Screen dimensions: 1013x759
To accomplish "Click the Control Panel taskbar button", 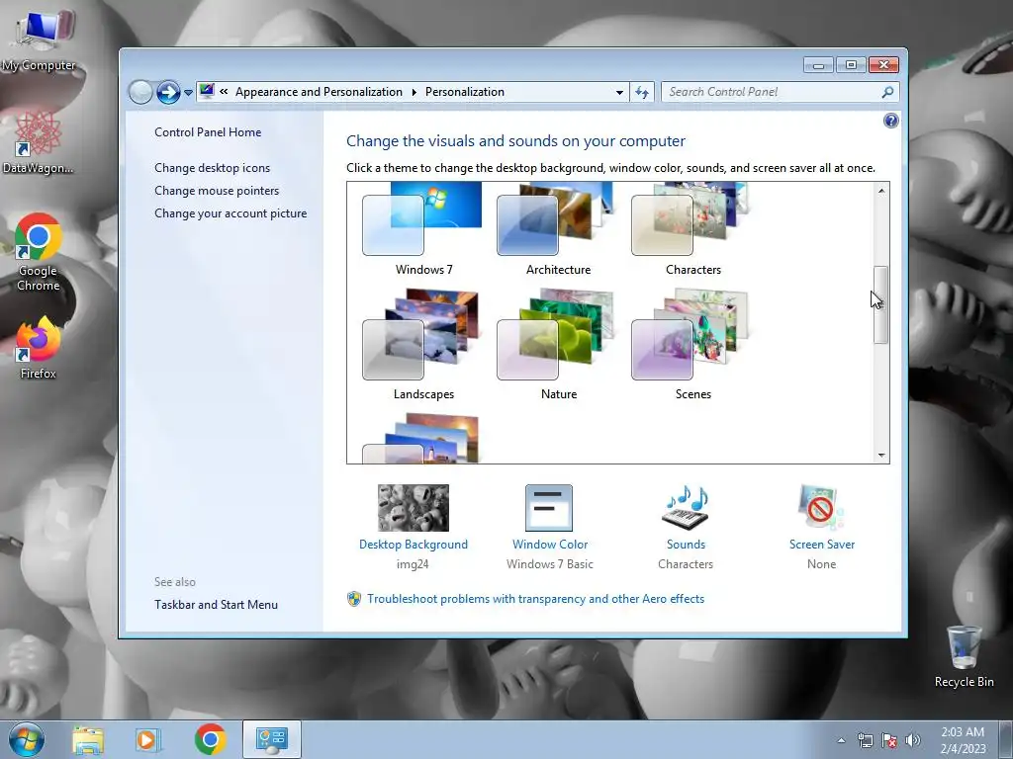I will pyautogui.click(x=271, y=739).
